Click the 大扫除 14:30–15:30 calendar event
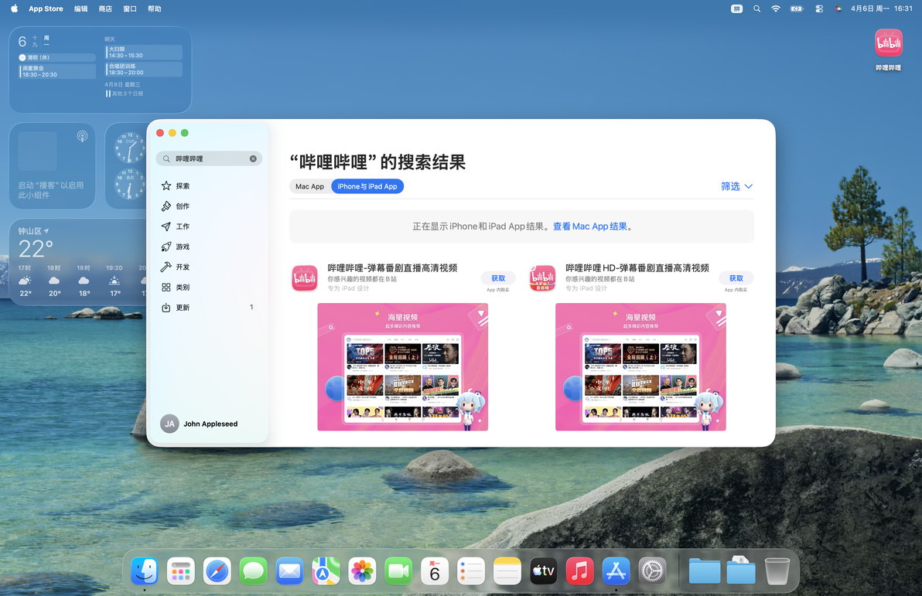This screenshot has height=596, width=922. [144, 53]
